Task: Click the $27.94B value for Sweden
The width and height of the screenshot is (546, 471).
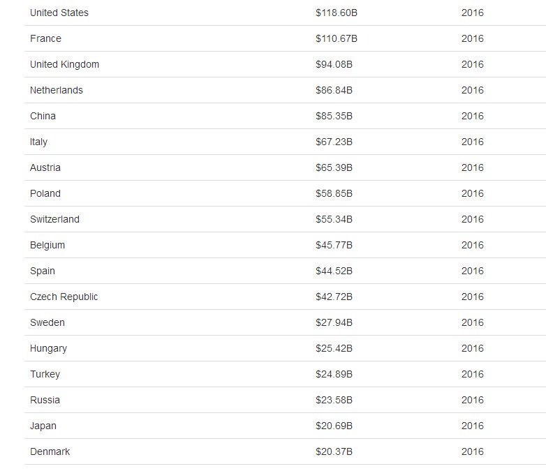Action: pyautogui.click(x=334, y=322)
